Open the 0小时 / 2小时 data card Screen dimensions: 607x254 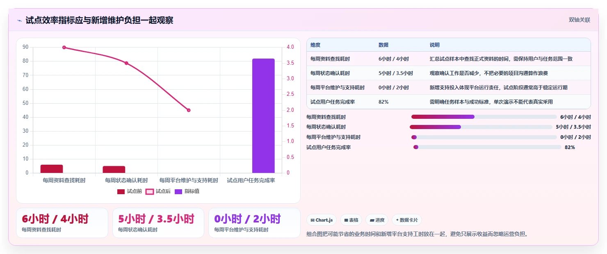[254, 223]
